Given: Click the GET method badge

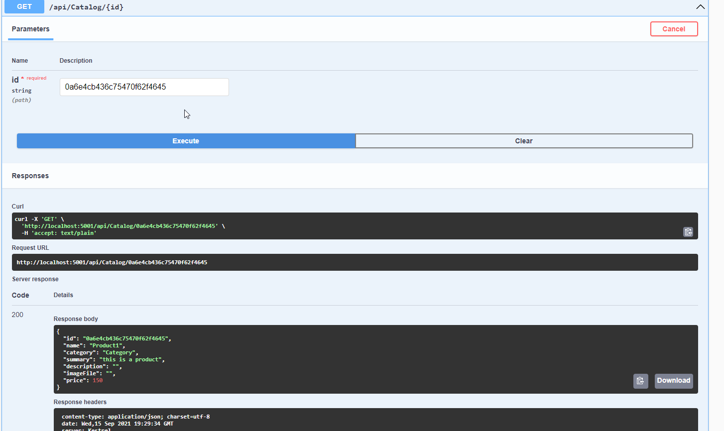Looking at the screenshot, I should [24, 7].
